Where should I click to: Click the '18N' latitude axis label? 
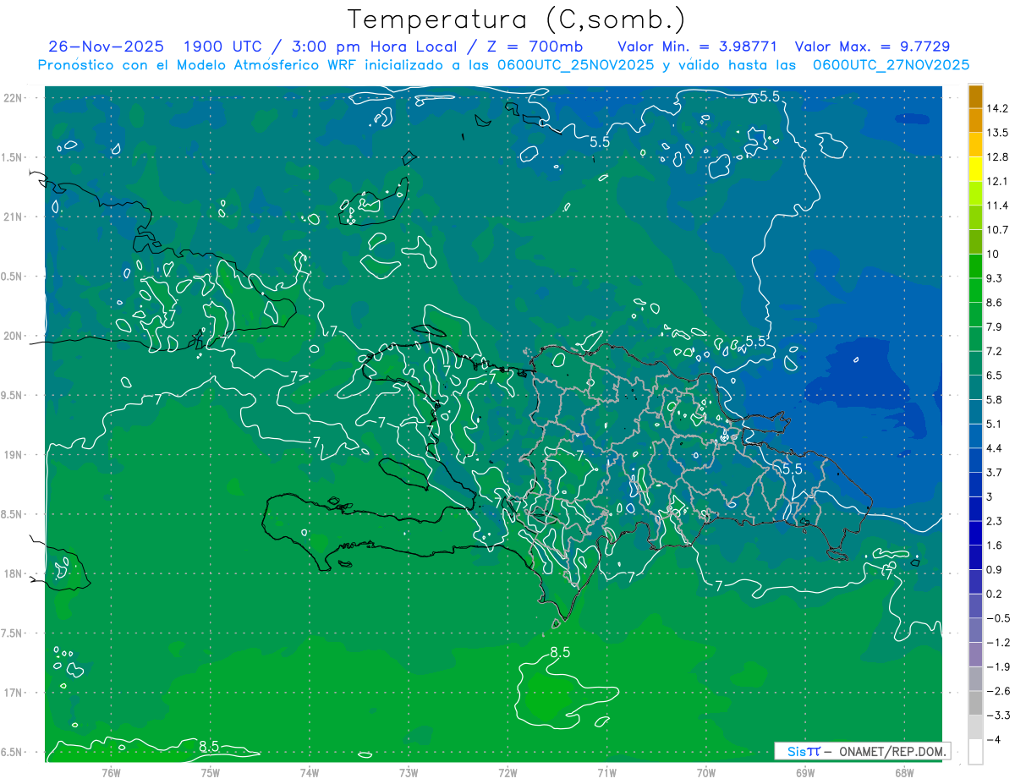[x=13, y=574]
